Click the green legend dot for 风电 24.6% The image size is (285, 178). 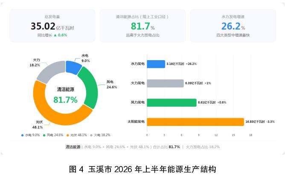pos(44,135)
